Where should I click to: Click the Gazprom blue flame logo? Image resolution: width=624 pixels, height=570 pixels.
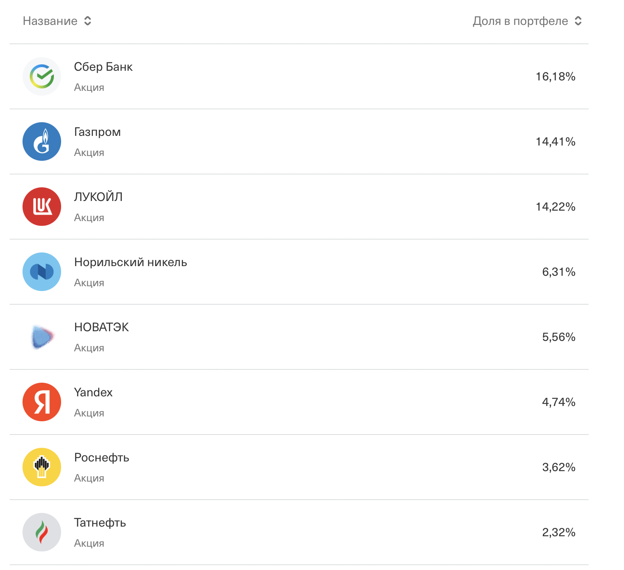point(42,141)
